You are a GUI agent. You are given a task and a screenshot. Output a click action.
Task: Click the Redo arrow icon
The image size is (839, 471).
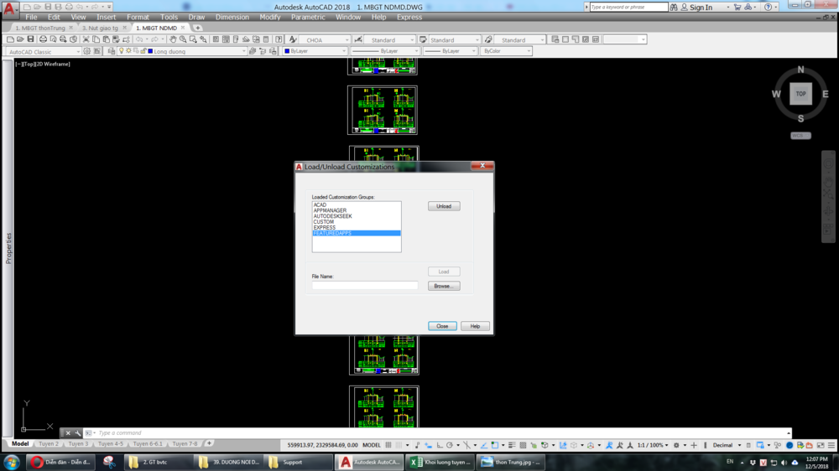point(154,39)
